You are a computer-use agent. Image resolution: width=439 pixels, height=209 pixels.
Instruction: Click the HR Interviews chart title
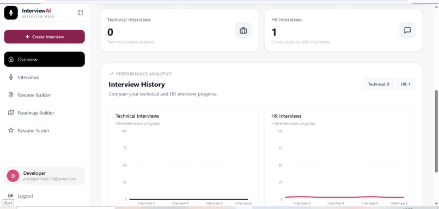point(286,116)
